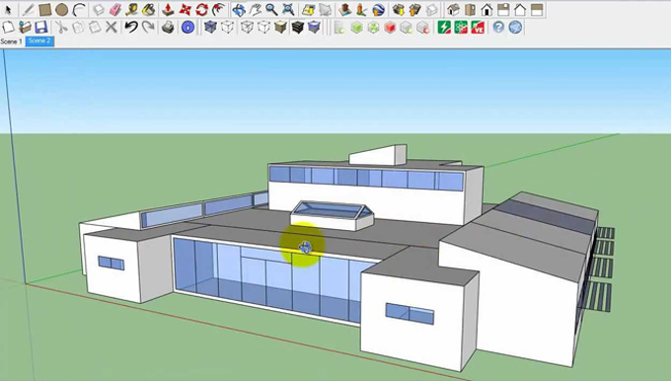This screenshot has height=381, width=671.
Task: Choose the Select arrow tool
Action: coord(8,10)
